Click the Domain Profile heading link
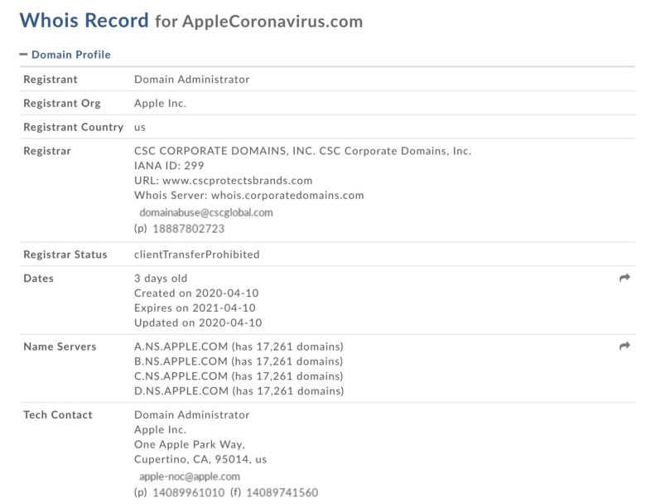Viewport: 646px width, 504px height. (71, 55)
